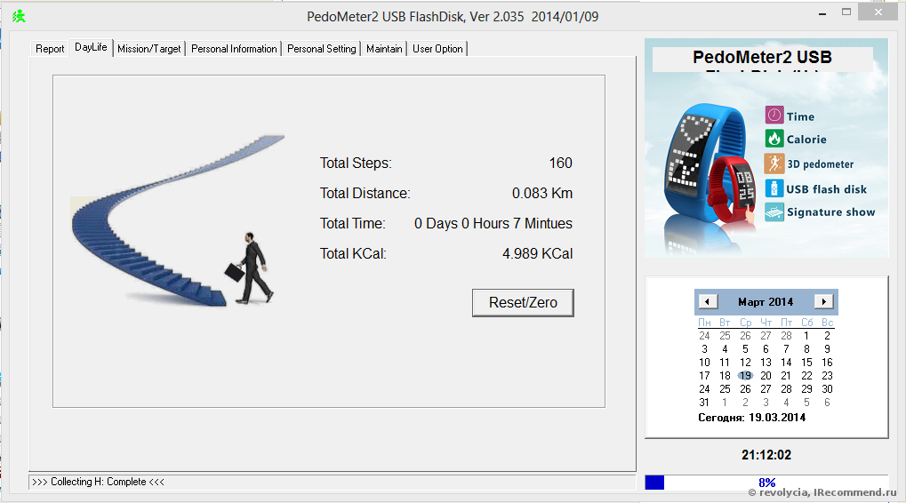Click the Total Distance value 0.083 Km
Screen dimensions: 906x503
coord(542,193)
